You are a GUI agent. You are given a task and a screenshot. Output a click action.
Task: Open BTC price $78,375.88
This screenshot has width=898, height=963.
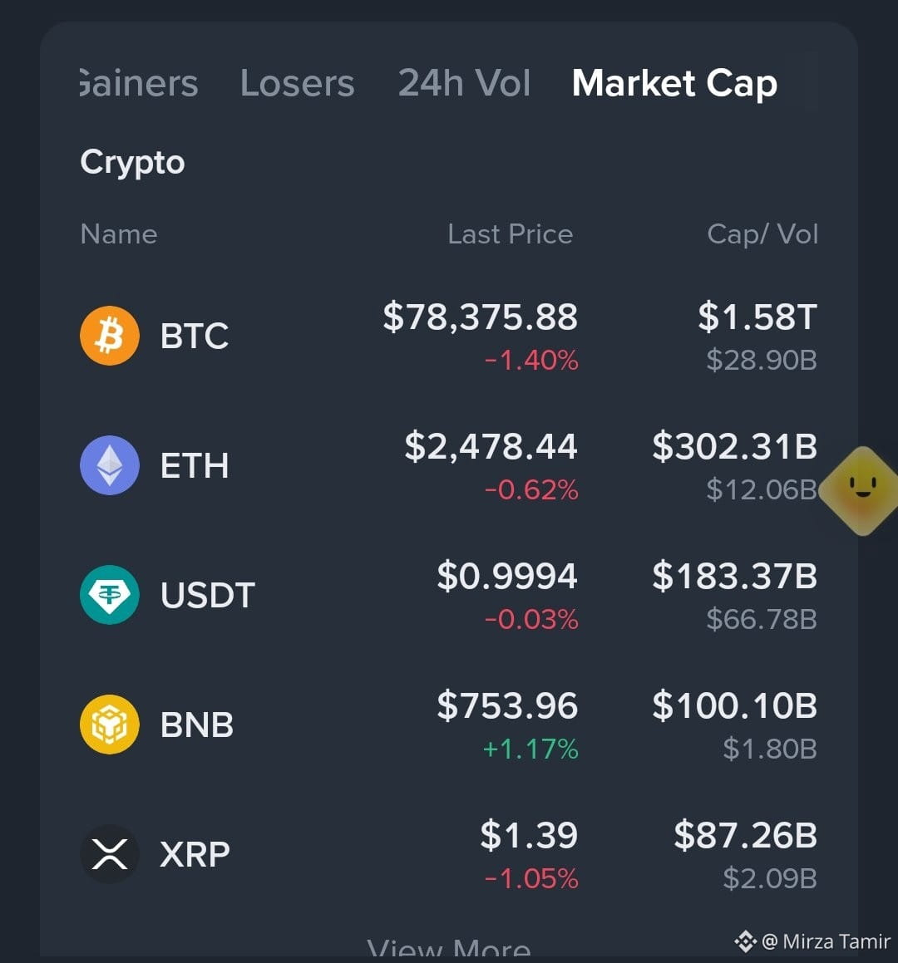(x=480, y=317)
